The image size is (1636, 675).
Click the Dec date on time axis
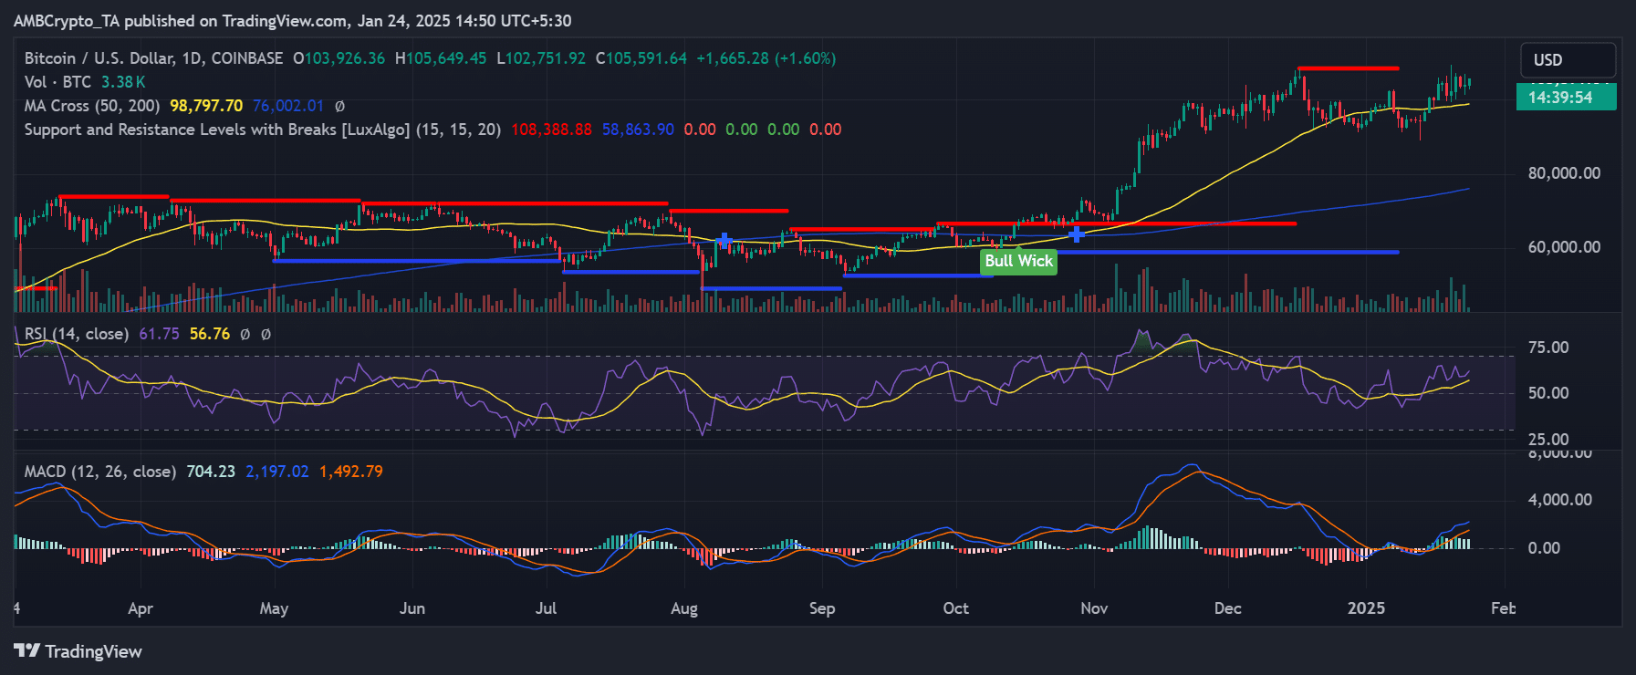point(1228,608)
